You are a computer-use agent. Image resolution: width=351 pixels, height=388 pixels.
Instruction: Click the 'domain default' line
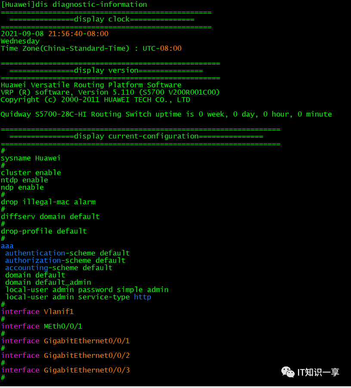click(35, 275)
